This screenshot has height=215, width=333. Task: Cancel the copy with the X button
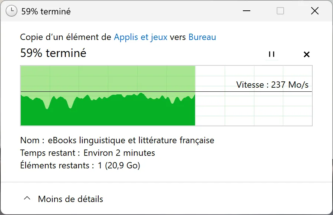coord(306,54)
